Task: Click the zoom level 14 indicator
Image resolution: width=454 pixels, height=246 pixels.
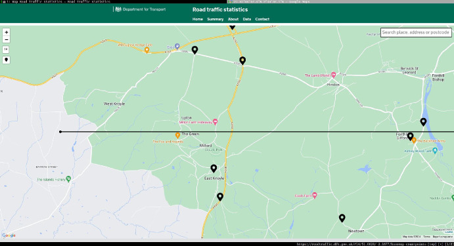Action: coord(6,49)
